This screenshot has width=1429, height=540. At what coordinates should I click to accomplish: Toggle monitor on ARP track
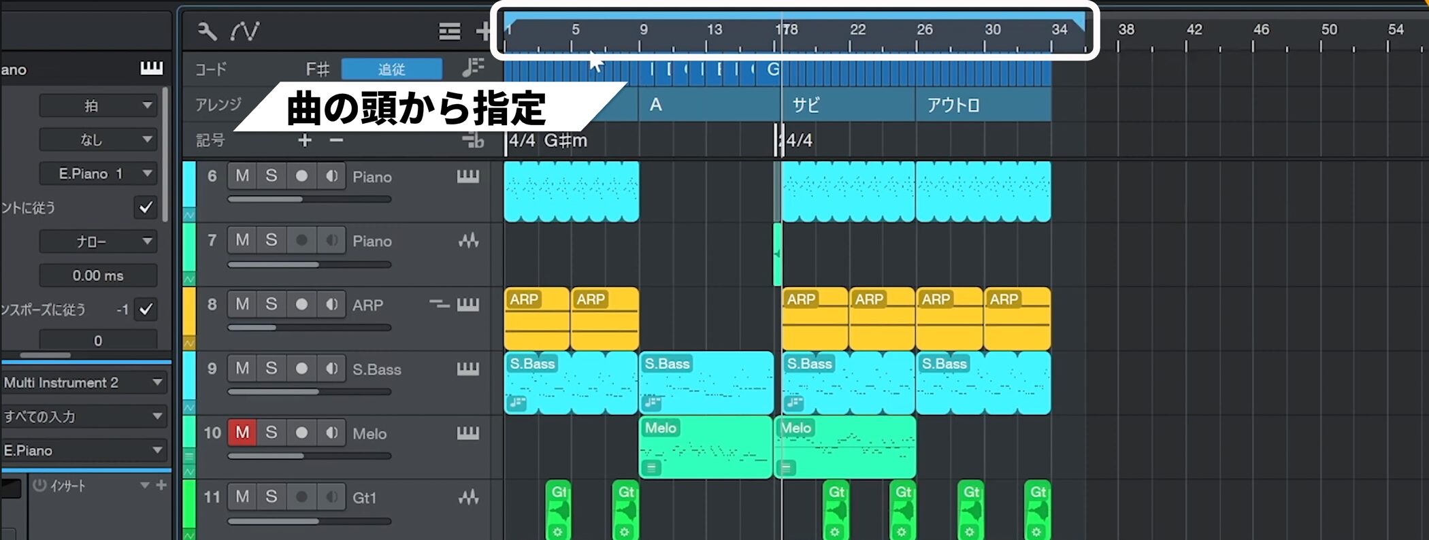[331, 305]
